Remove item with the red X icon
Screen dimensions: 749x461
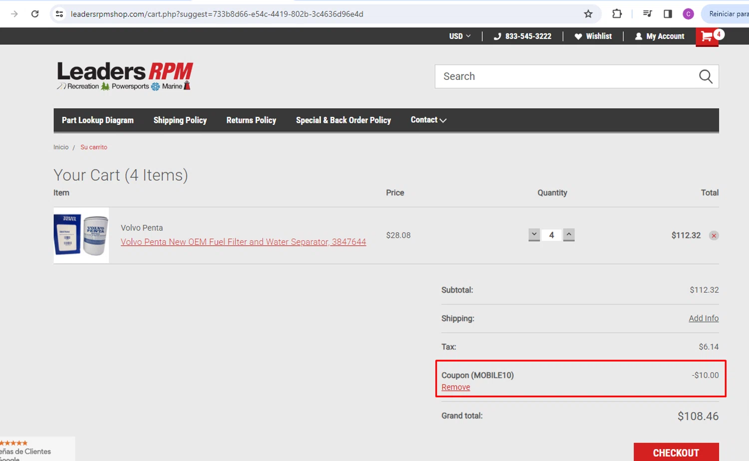(714, 236)
